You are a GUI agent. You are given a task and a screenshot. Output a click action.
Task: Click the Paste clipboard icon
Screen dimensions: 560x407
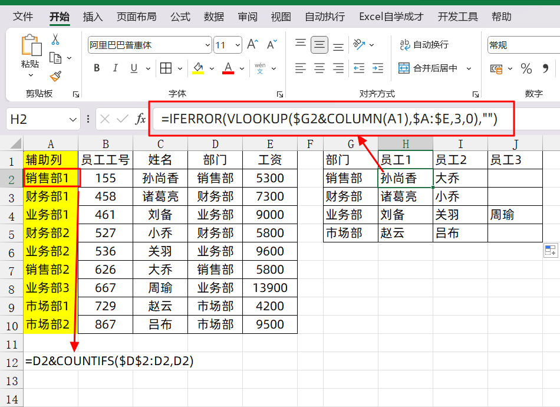31,45
